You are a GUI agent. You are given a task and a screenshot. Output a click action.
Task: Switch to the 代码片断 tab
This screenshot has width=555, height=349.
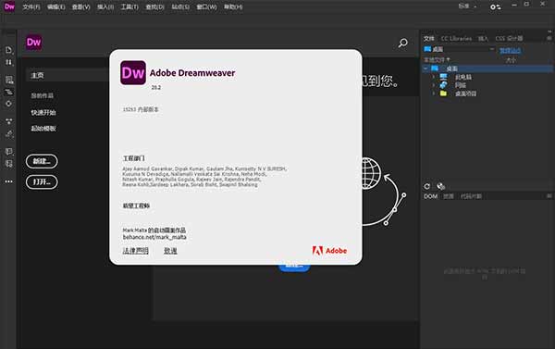click(x=471, y=196)
